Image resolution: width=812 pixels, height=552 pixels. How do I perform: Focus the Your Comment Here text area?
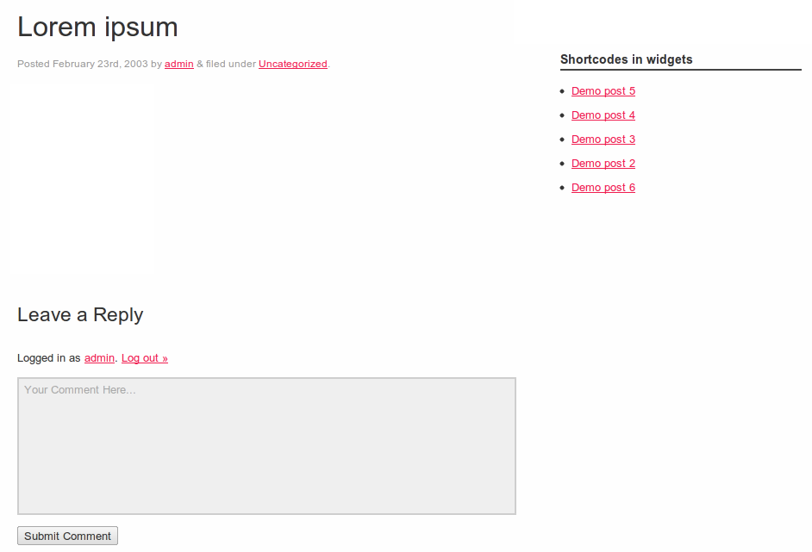pos(266,446)
